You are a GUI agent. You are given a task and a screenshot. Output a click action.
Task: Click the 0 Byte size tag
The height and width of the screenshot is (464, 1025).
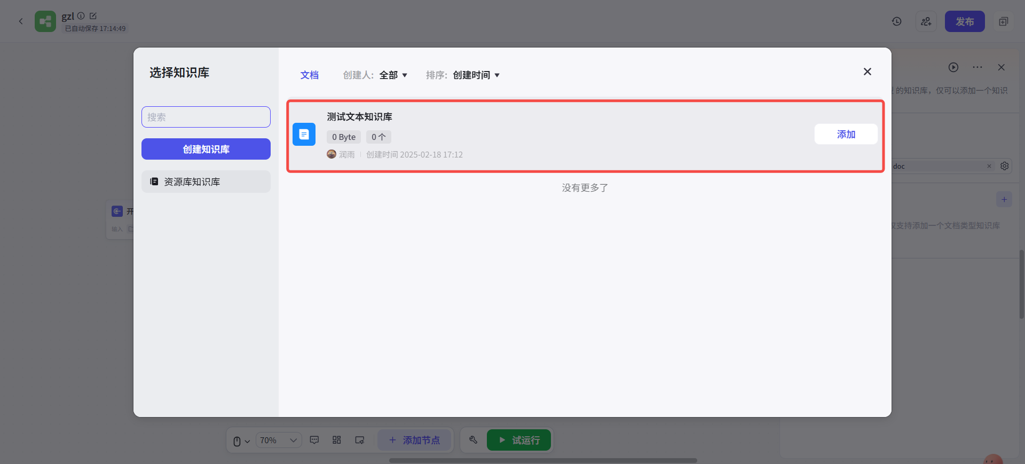[344, 137]
